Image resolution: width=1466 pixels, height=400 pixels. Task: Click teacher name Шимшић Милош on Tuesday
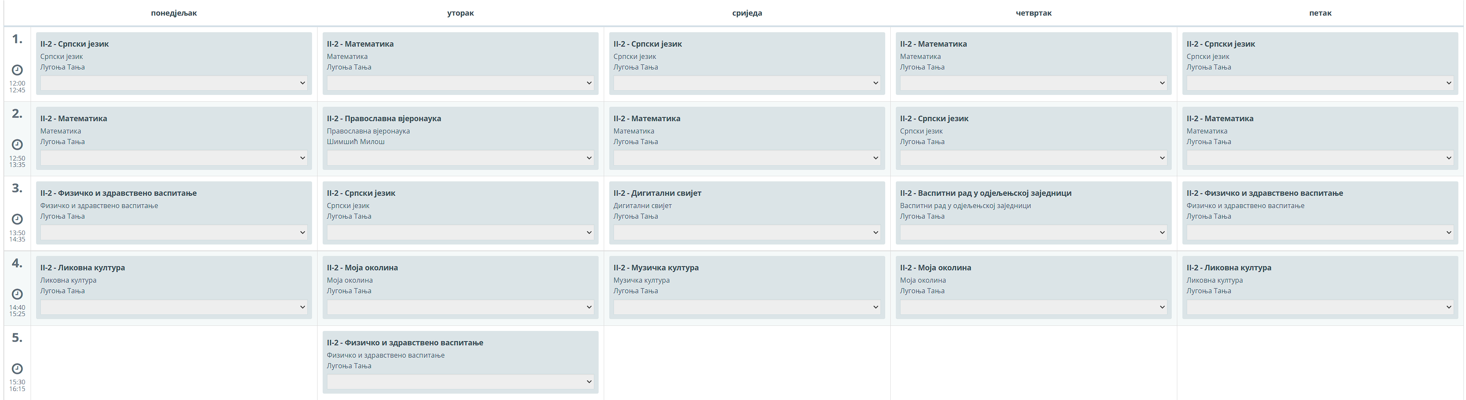[x=356, y=142]
